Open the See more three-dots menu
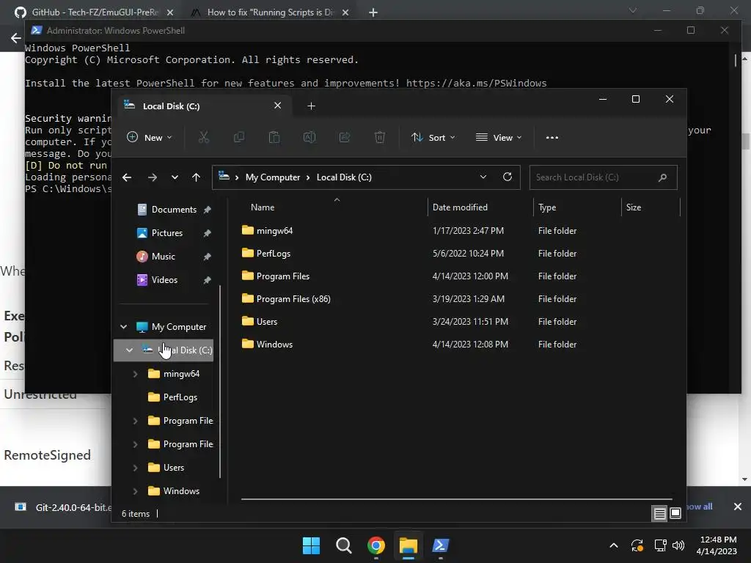This screenshot has height=563, width=751. click(x=552, y=137)
